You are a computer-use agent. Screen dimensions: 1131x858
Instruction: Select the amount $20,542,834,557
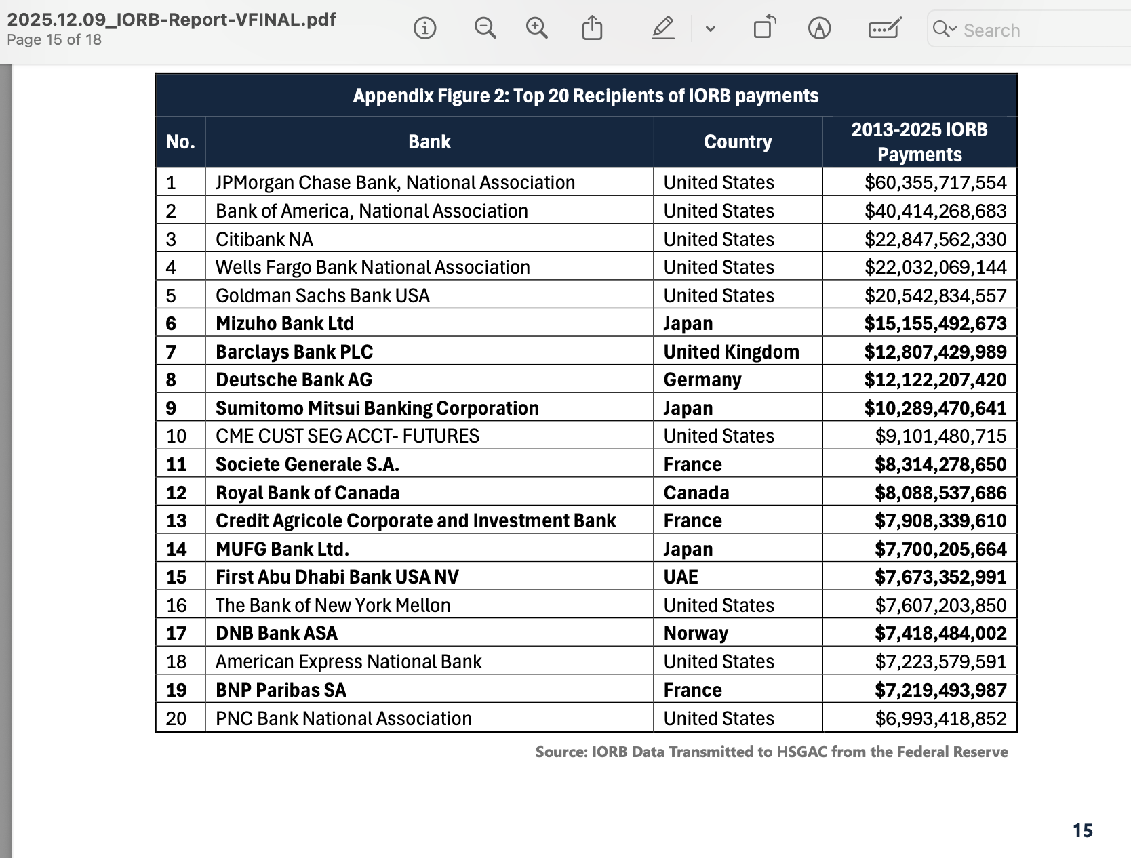click(x=936, y=295)
